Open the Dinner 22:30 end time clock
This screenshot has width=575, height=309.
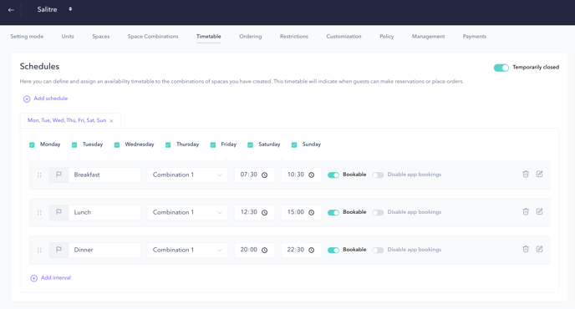point(312,251)
